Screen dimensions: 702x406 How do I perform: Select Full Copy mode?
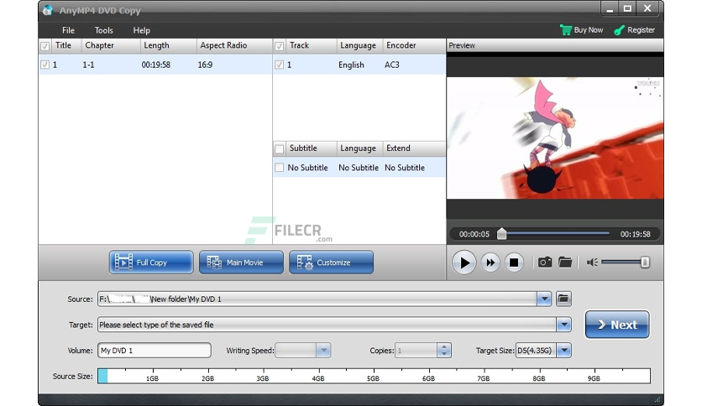pyautogui.click(x=151, y=262)
